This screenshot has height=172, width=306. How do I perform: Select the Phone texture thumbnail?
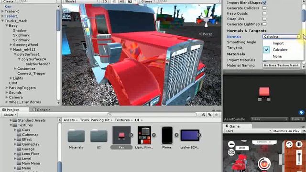(x=167, y=135)
